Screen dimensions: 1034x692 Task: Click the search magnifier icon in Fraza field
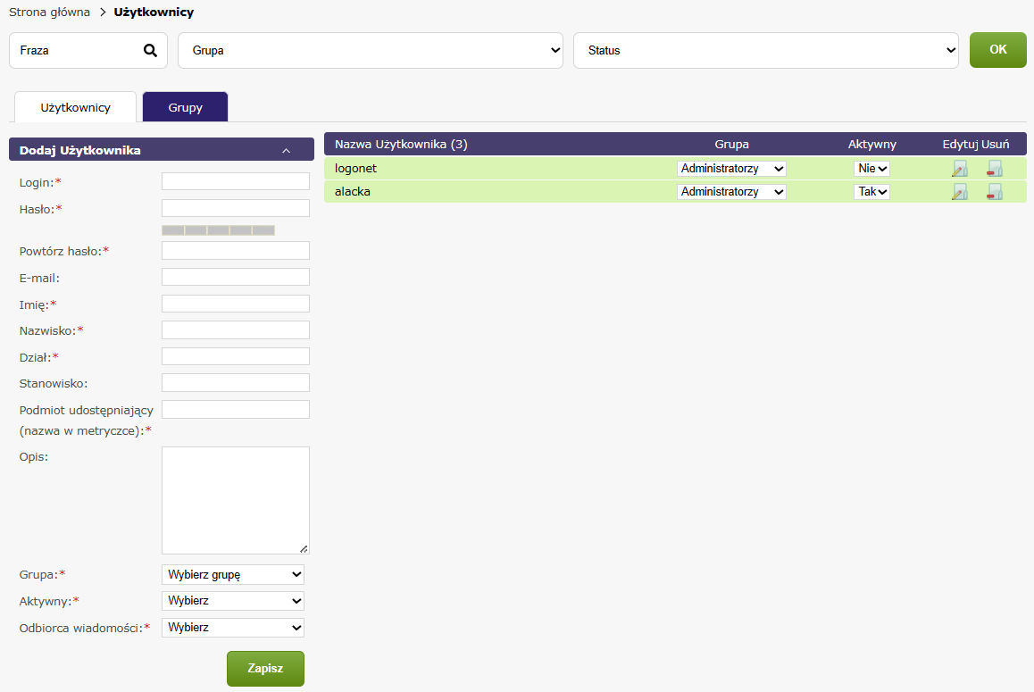[150, 51]
